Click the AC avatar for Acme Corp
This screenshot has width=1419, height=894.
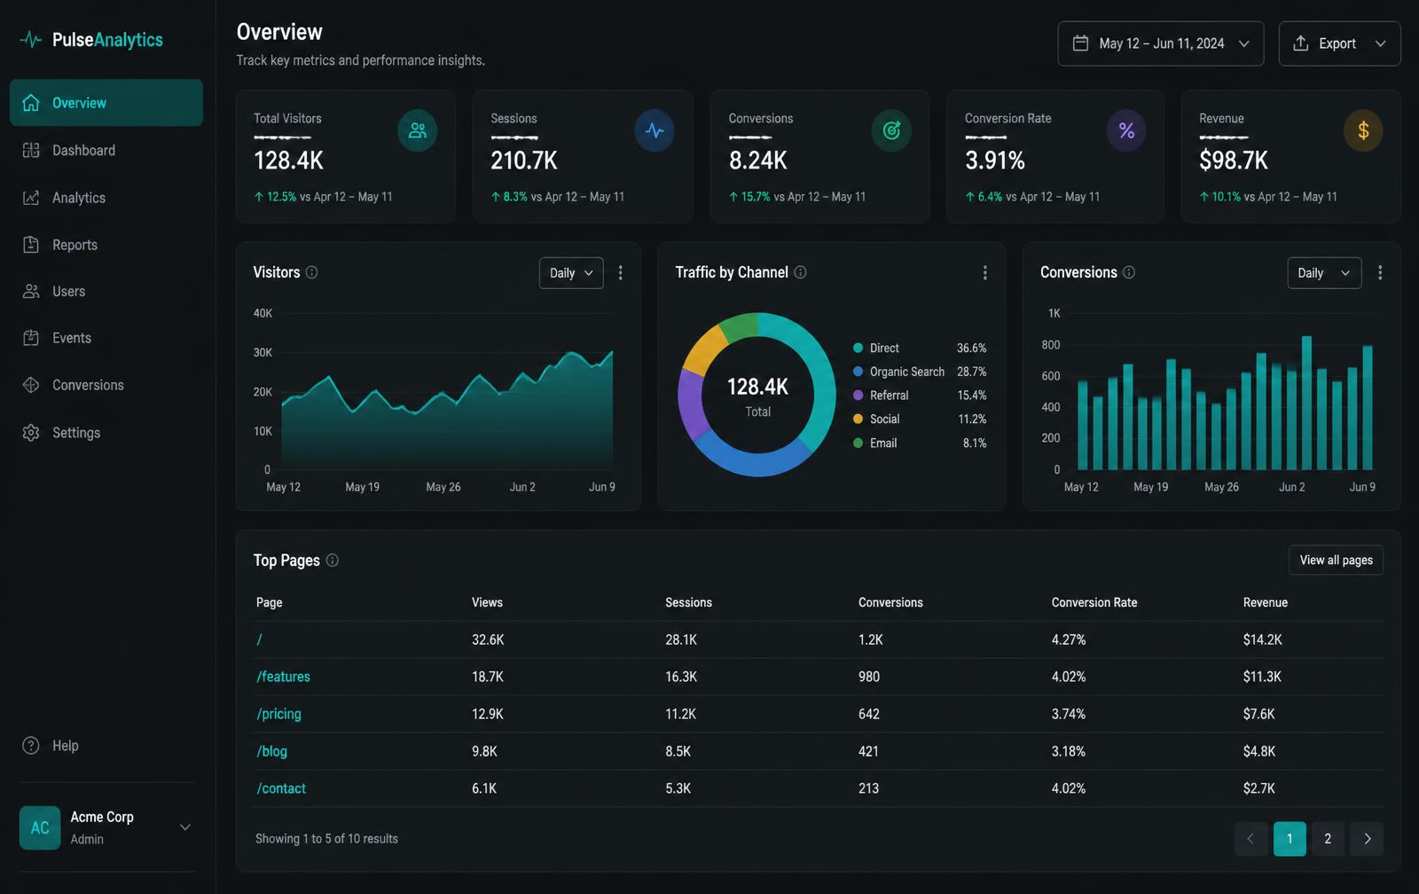click(x=40, y=827)
